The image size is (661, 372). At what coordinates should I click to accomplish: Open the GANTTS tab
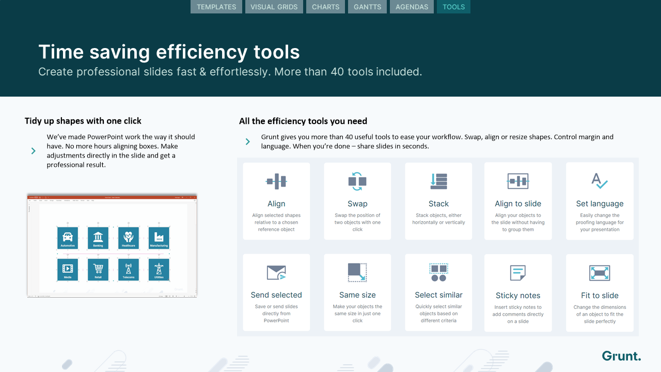tap(368, 7)
